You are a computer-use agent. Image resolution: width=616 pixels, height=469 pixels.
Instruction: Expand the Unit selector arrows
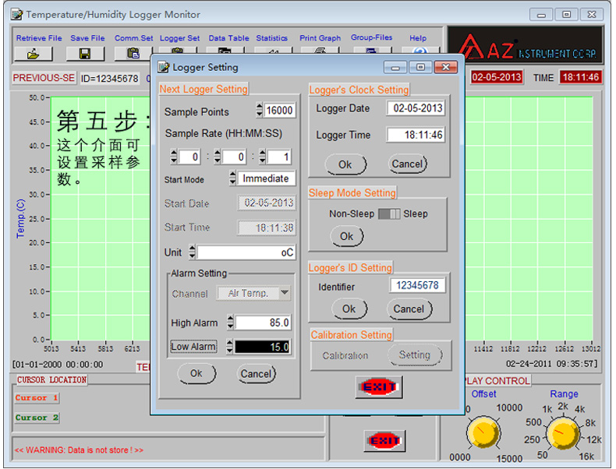tap(191, 252)
